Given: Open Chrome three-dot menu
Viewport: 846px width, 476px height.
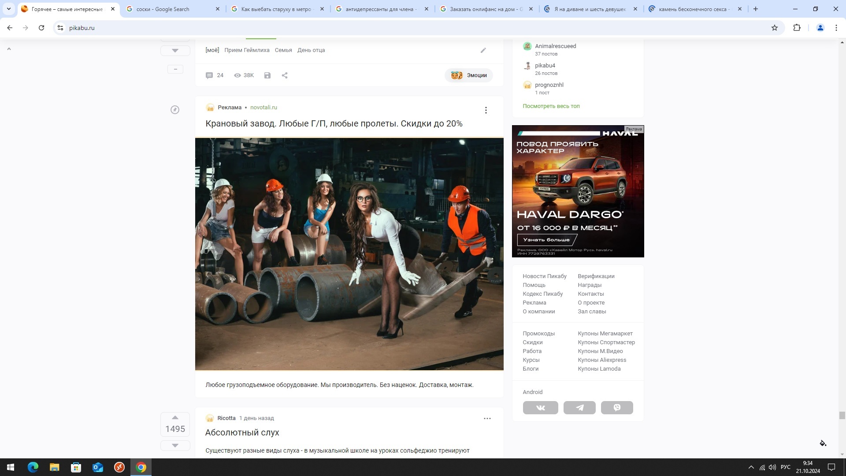Looking at the screenshot, I should (836, 28).
